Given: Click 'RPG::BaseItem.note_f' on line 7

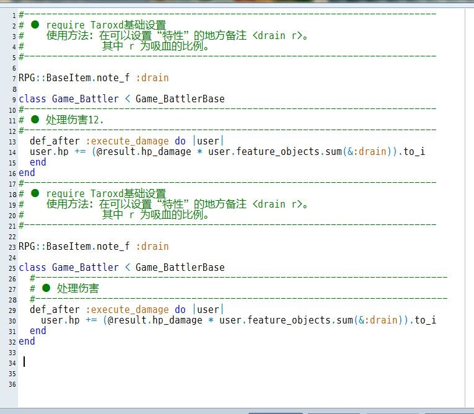Looking at the screenshot, I should [74, 78].
